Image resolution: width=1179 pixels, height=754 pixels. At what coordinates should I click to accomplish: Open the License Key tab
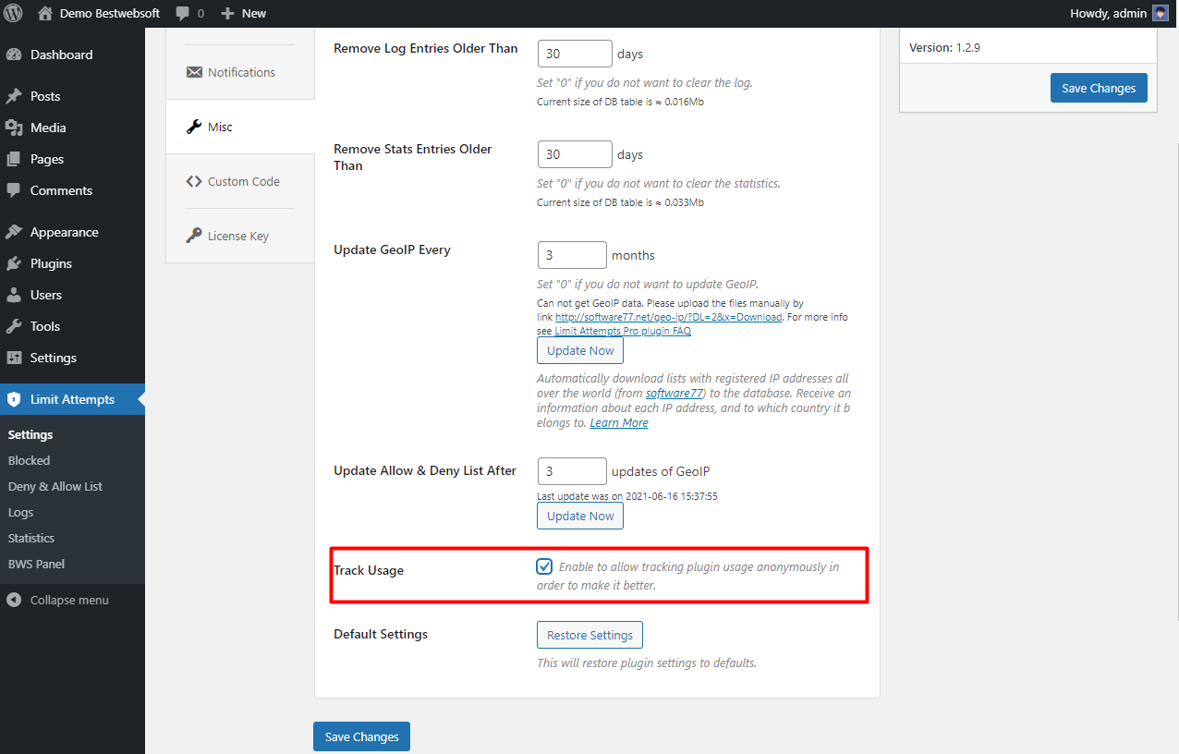tap(240, 236)
